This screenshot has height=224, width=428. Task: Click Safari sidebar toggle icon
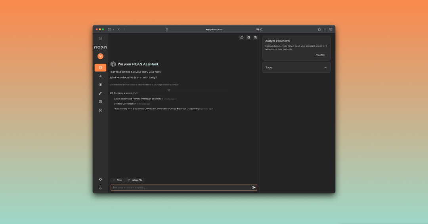click(109, 29)
